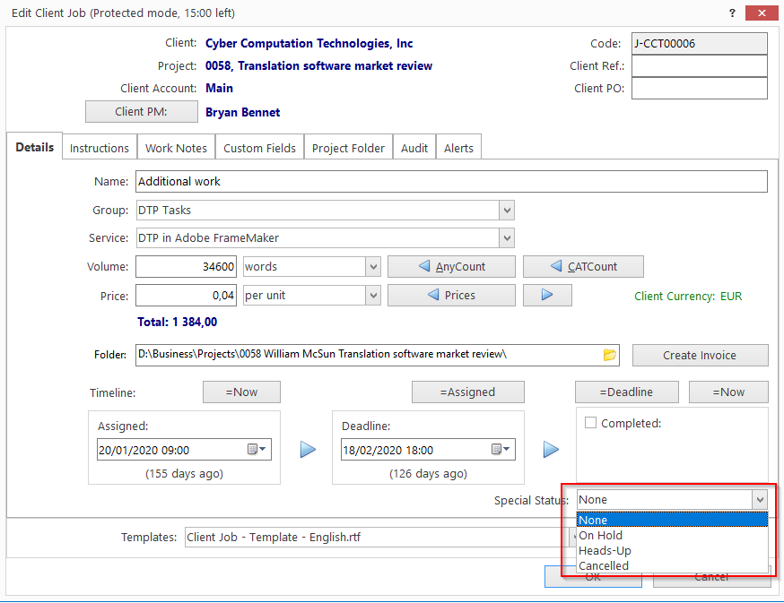784x603 pixels.
Task: Open the volume units dropdown showing words
Action: click(x=373, y=267)
